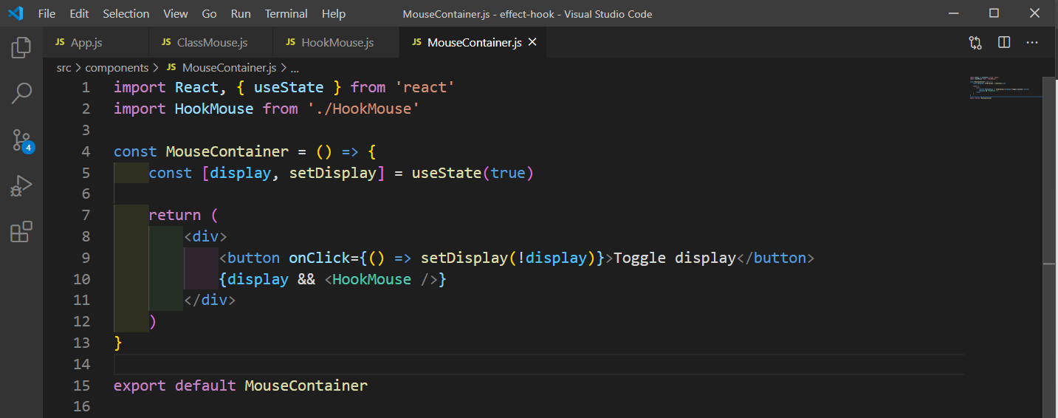Open the Terminal menu
Screen dimensions: 1058x418
286,14
